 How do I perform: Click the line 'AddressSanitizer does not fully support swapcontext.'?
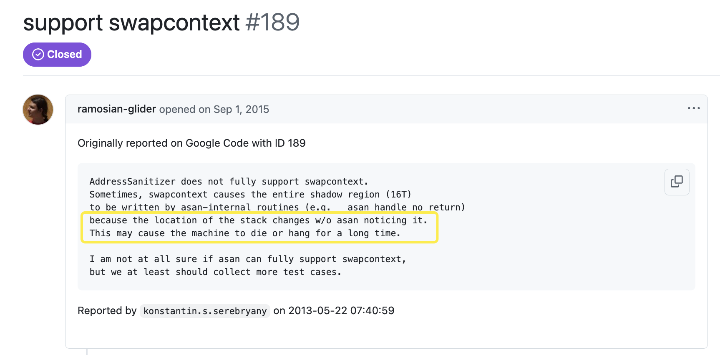[229, 182]
